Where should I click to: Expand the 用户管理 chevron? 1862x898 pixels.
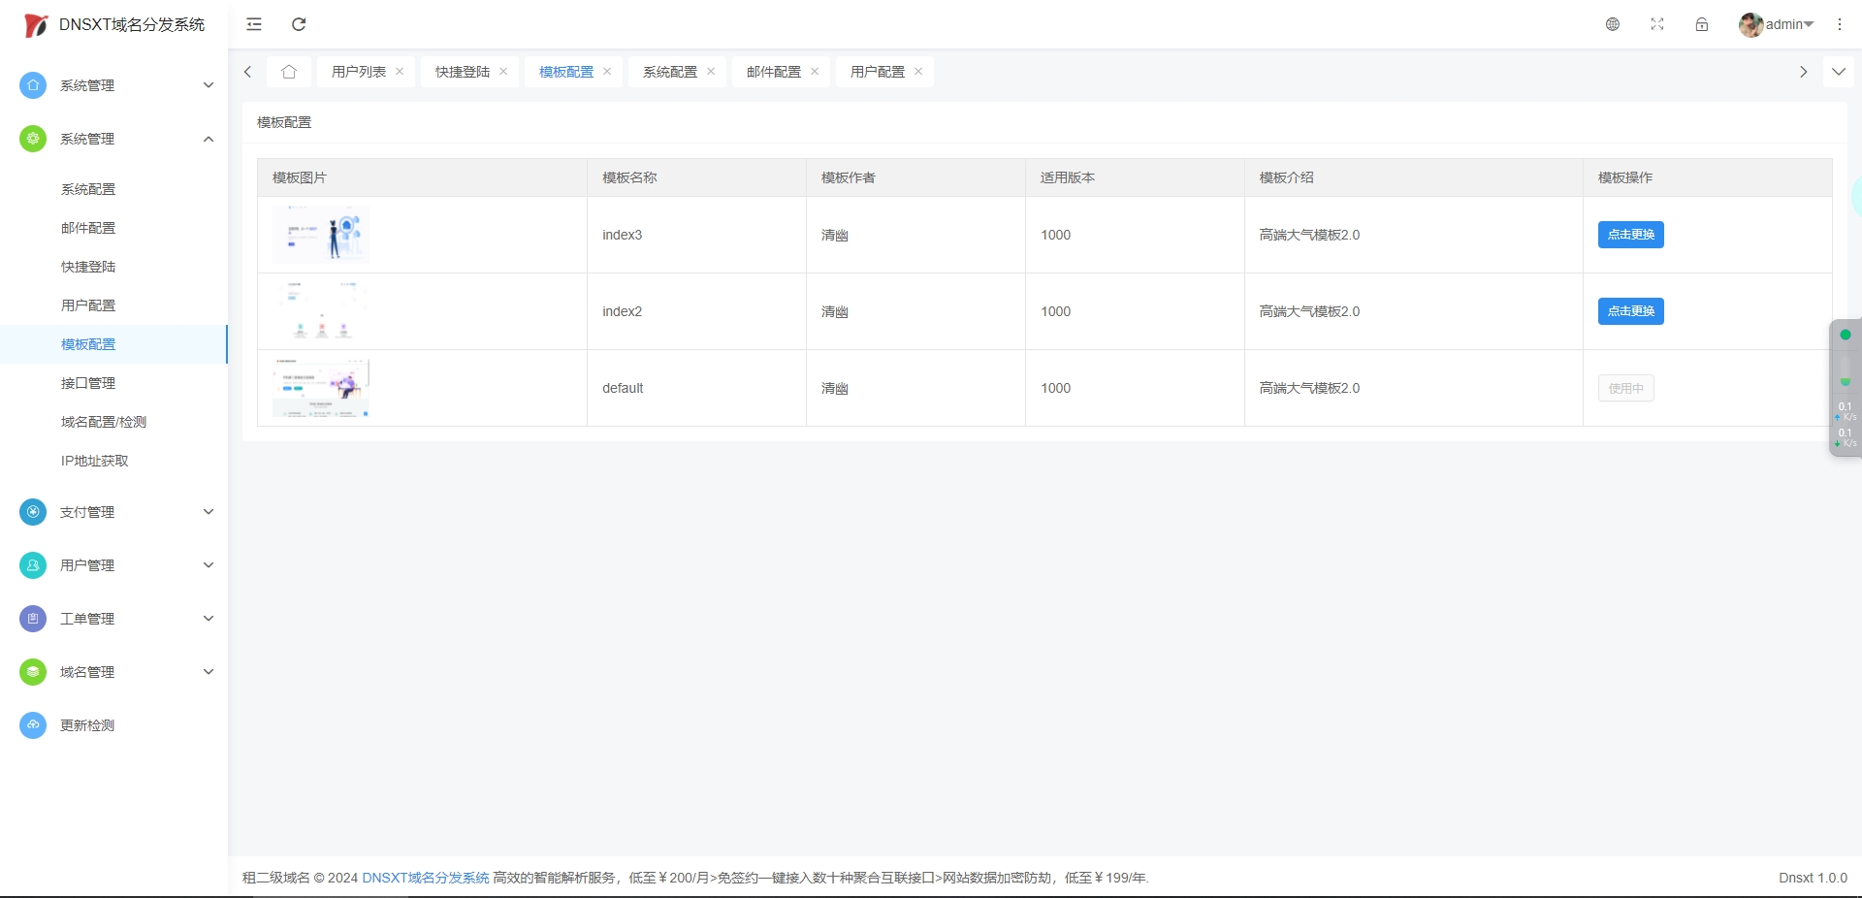pyautogui.click(x=209, y=565)
